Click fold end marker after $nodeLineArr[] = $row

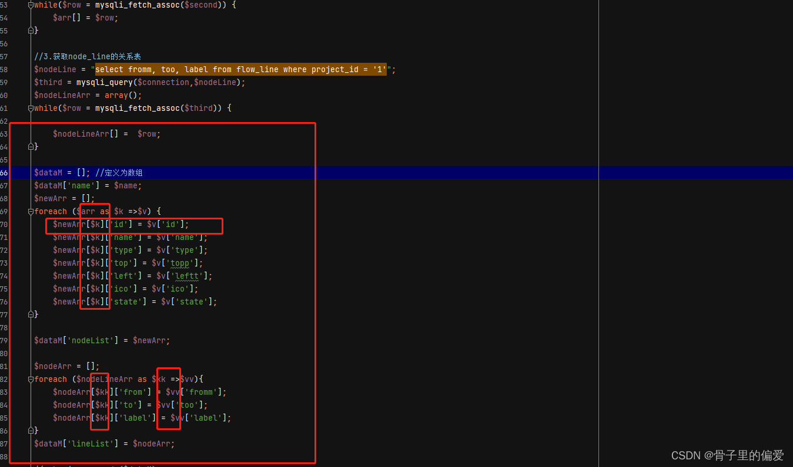[31, 147]
